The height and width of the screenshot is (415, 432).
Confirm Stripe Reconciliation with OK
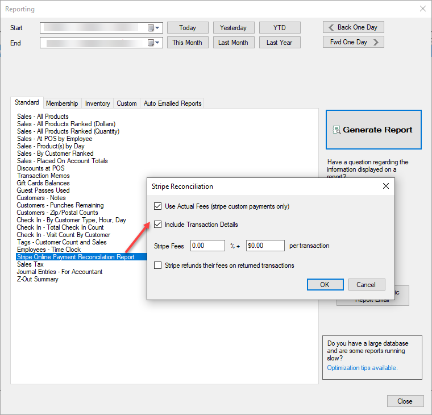pyautogui.click(x=325, y=284)
